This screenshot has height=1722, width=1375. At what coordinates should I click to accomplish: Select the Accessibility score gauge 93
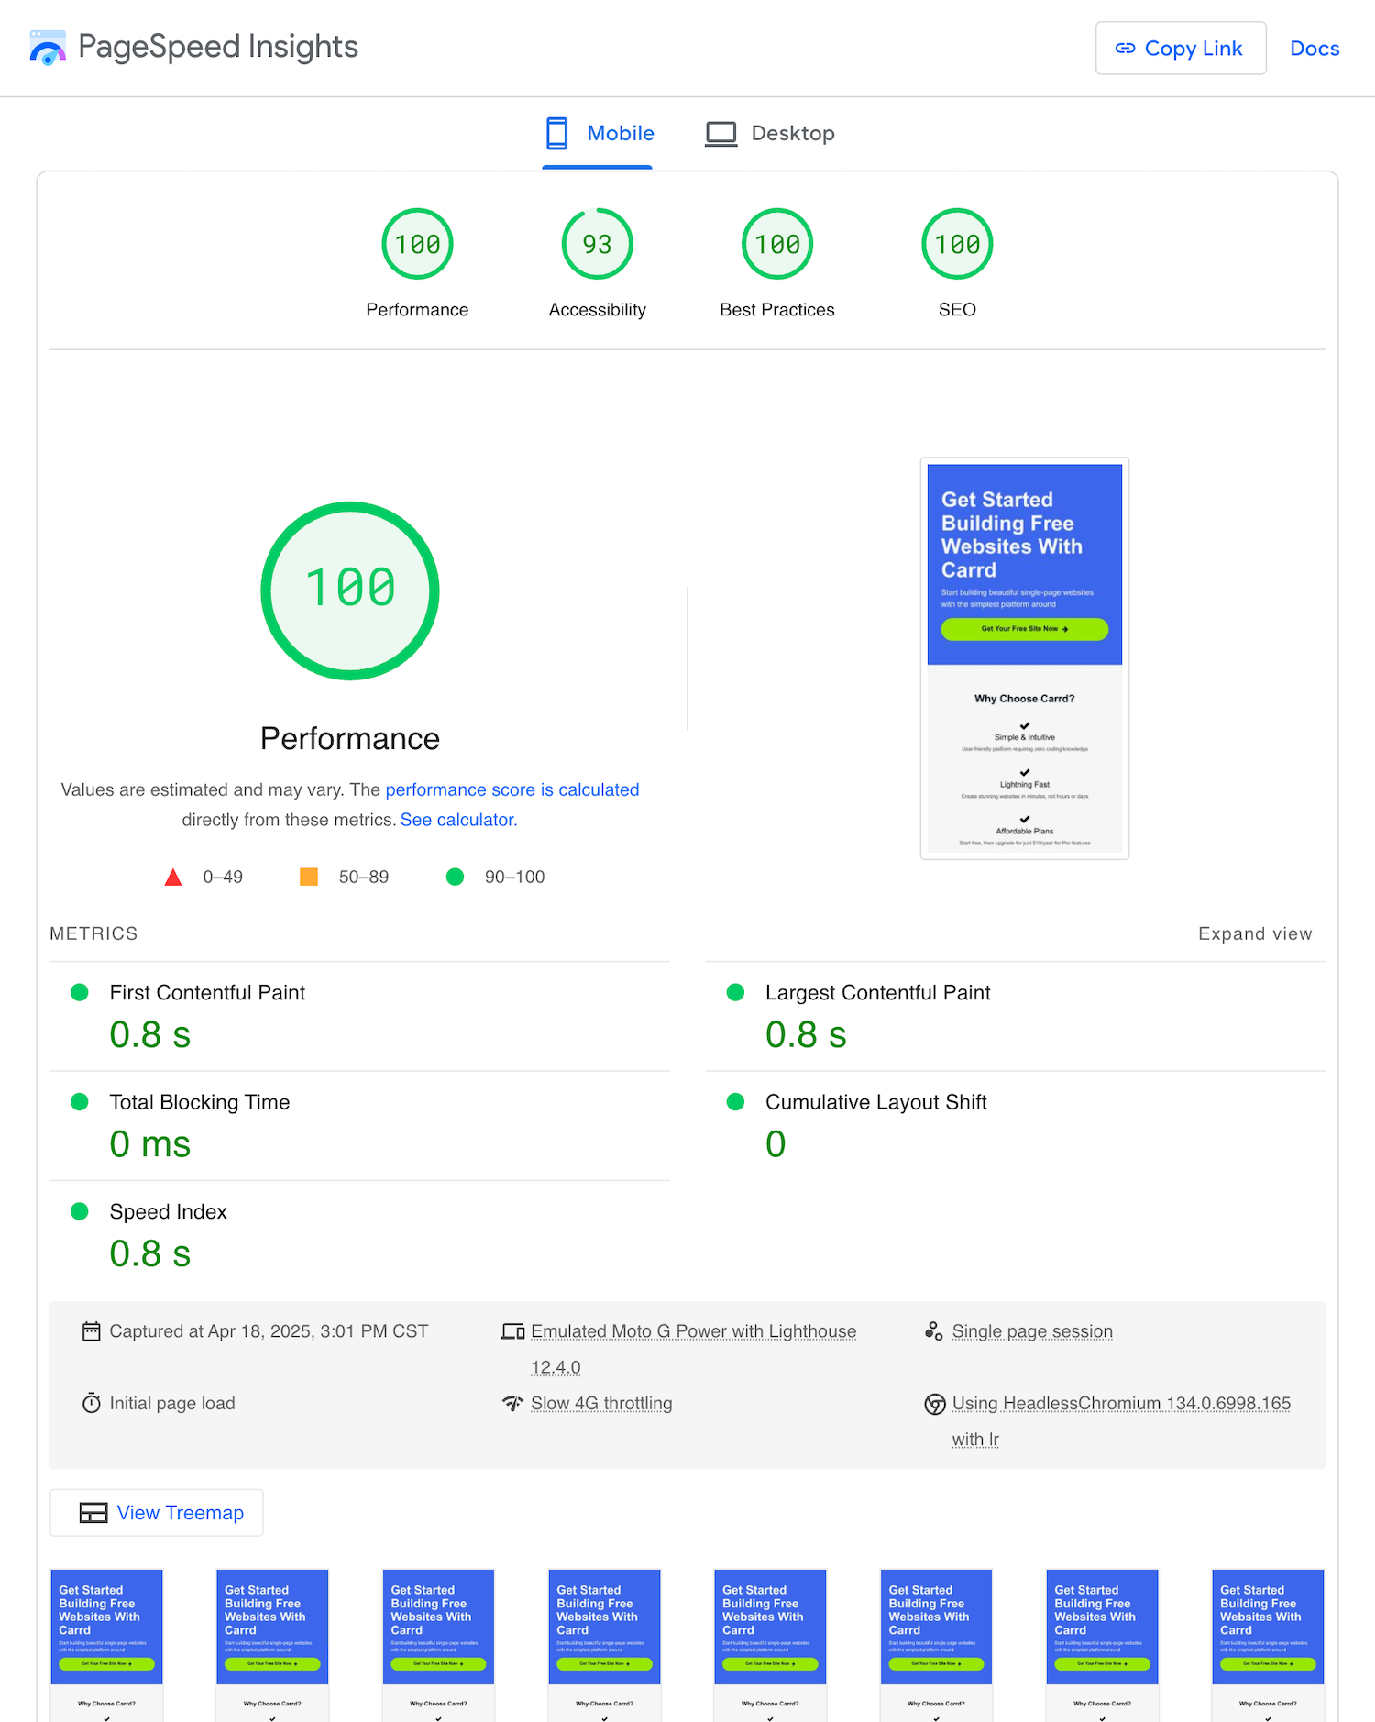click(x=597, y=244)
